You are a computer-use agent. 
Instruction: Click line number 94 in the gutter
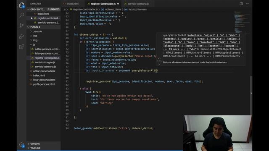tap(67, 128)
